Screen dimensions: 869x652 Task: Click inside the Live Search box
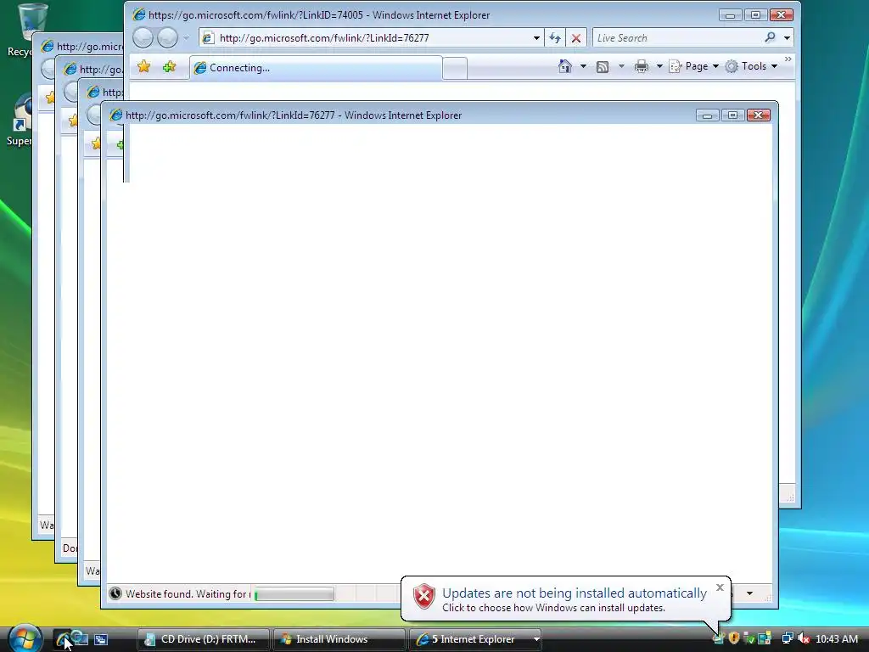pos(676,37)
